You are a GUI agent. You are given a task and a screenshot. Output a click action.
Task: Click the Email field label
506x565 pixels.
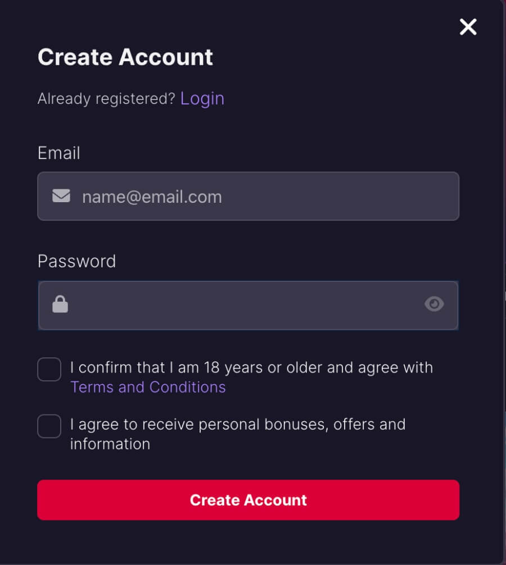click(x=59, y=153)
